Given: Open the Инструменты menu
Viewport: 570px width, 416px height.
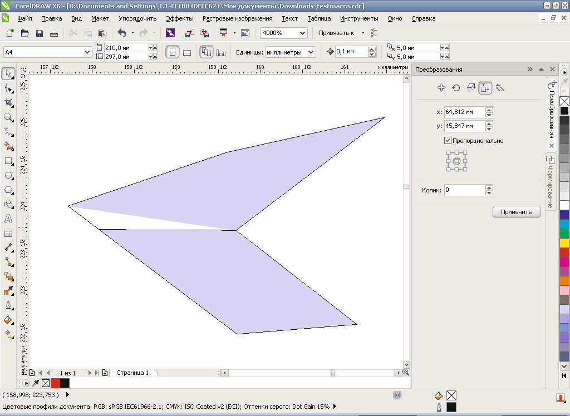Looking at the screenshot, I should [x=359, y=18].
